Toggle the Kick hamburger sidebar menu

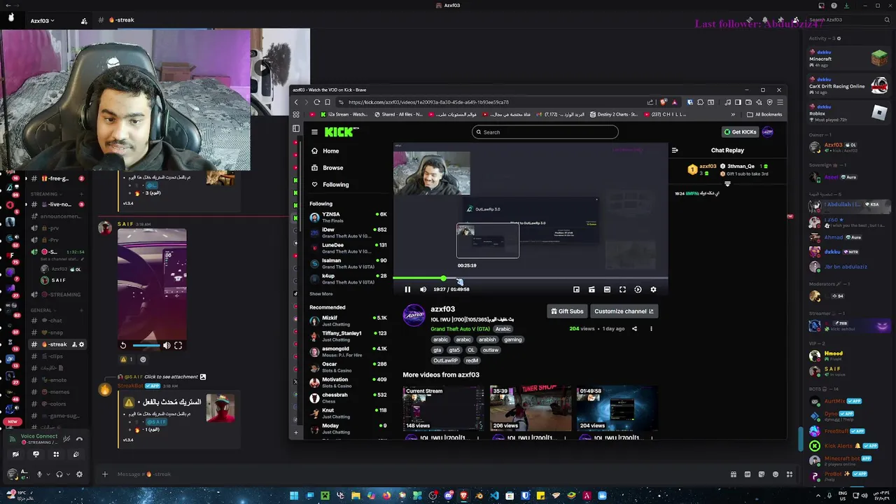[x=314, y=132]
